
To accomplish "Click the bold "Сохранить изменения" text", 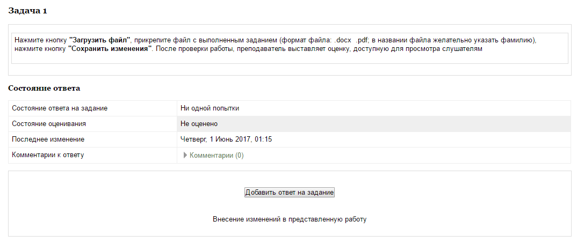I will click(x=110, y=49).
